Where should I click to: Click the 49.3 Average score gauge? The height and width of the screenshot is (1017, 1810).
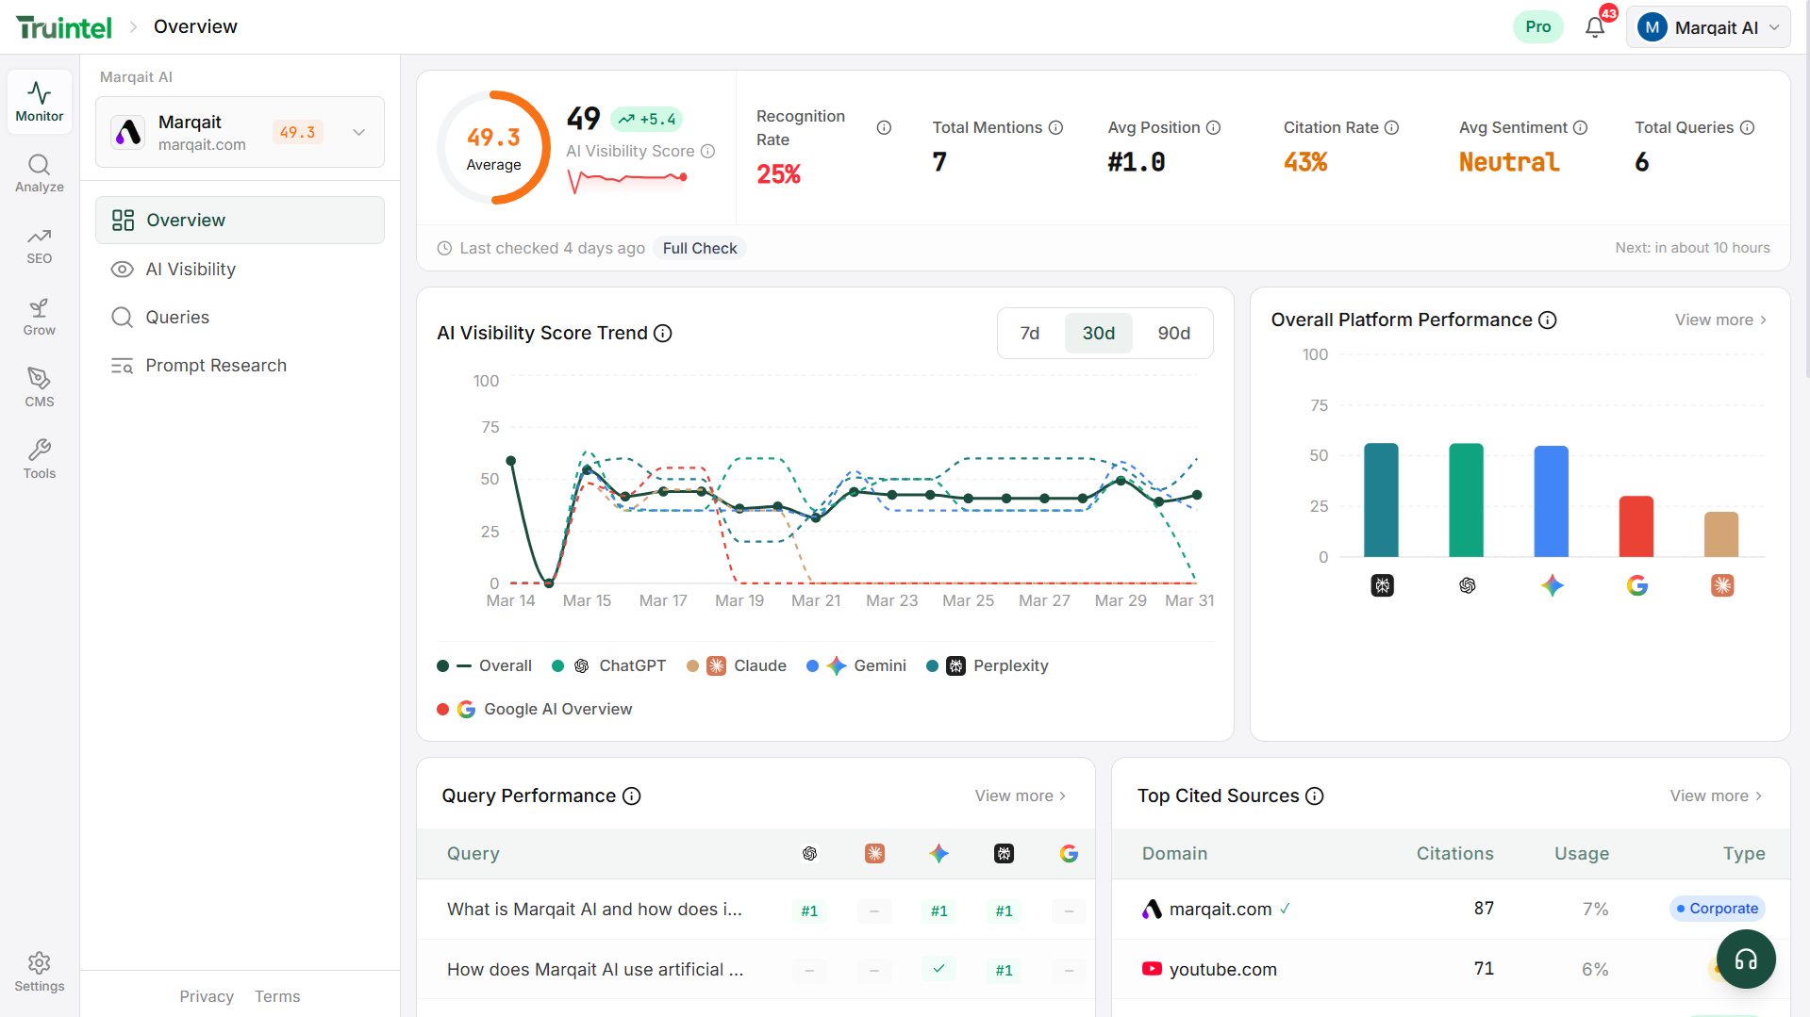[493, 148]
